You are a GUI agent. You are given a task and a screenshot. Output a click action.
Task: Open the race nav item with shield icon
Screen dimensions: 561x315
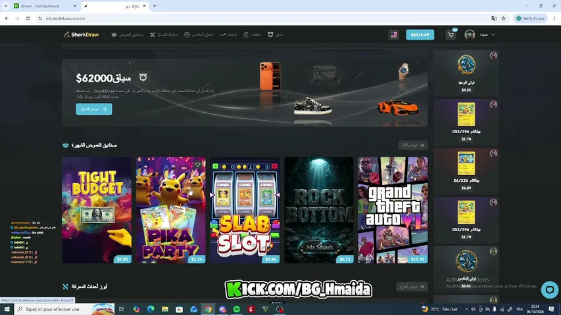tap(275, 35)
